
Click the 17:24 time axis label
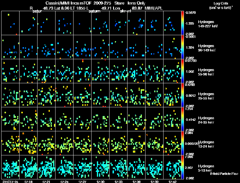click(x=64, y=182)
